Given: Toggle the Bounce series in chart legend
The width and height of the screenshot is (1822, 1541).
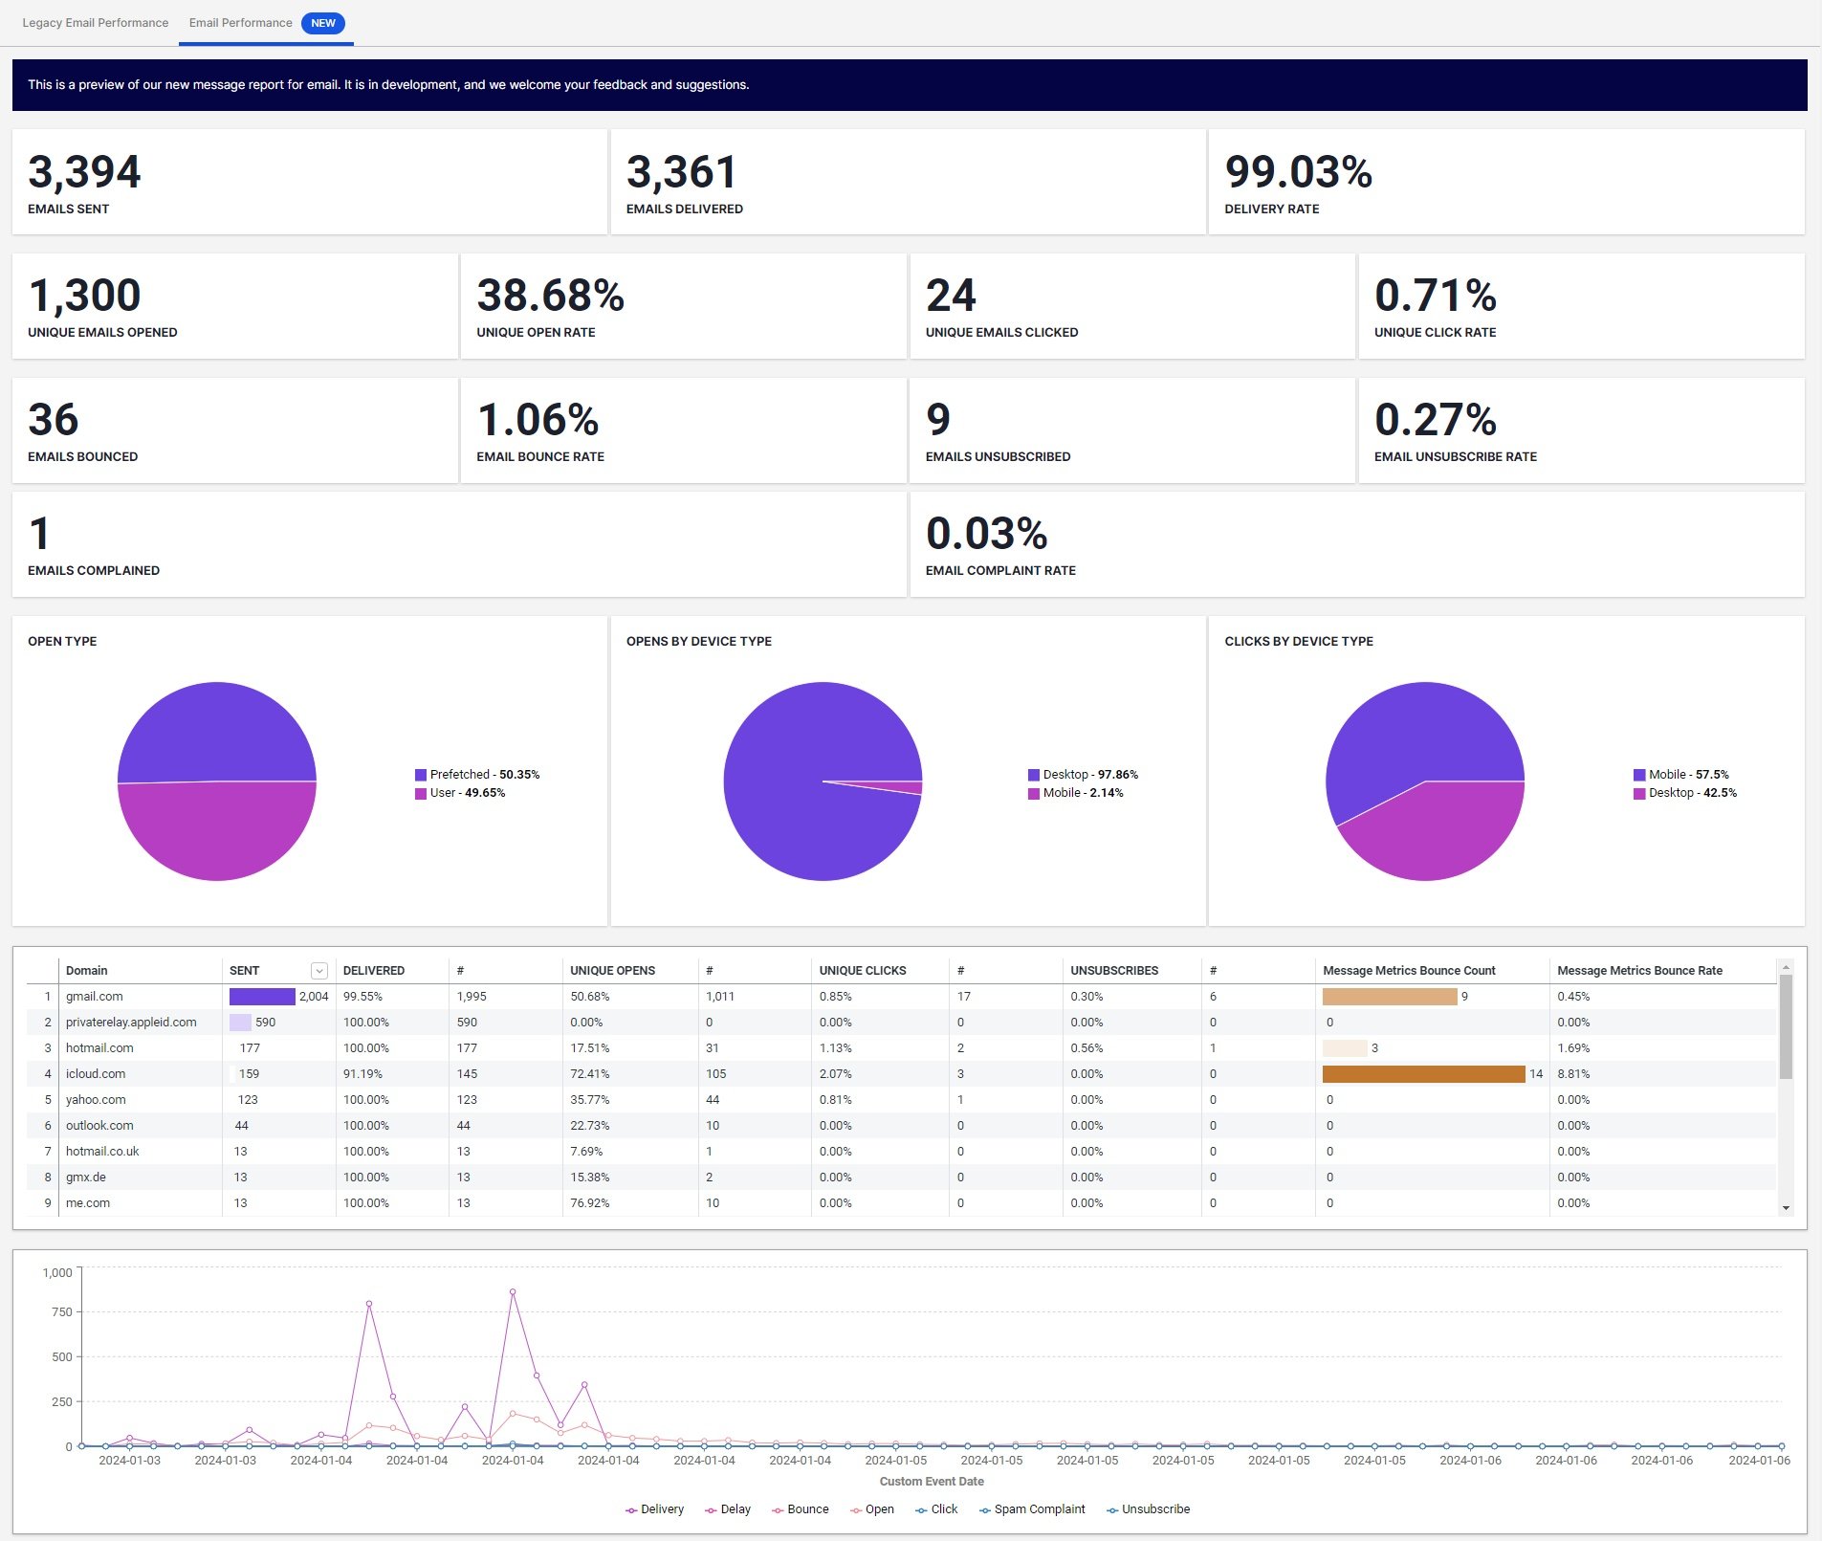Looking at the screenshot, I should point(801,1509).
